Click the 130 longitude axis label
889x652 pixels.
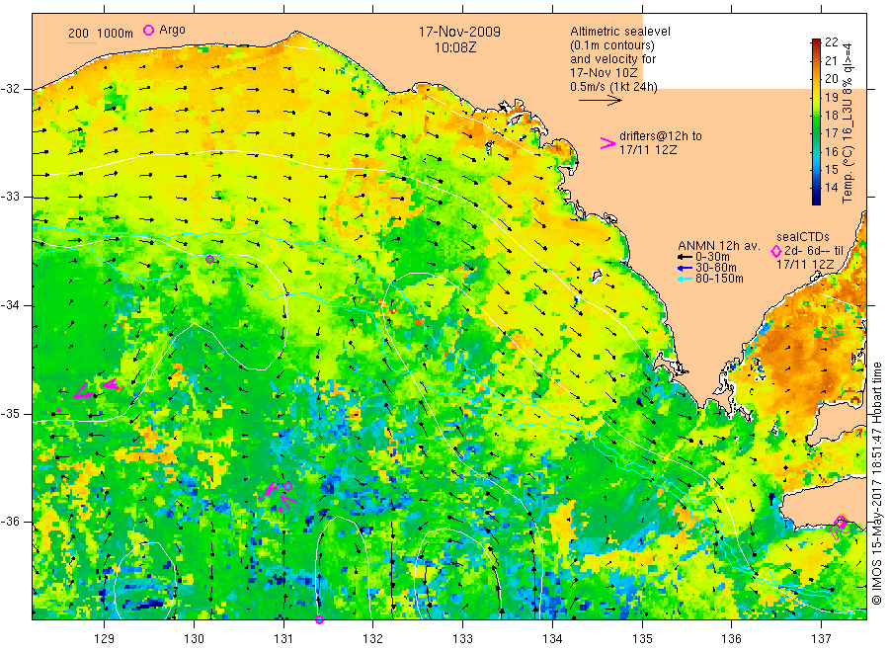(194, 639)
